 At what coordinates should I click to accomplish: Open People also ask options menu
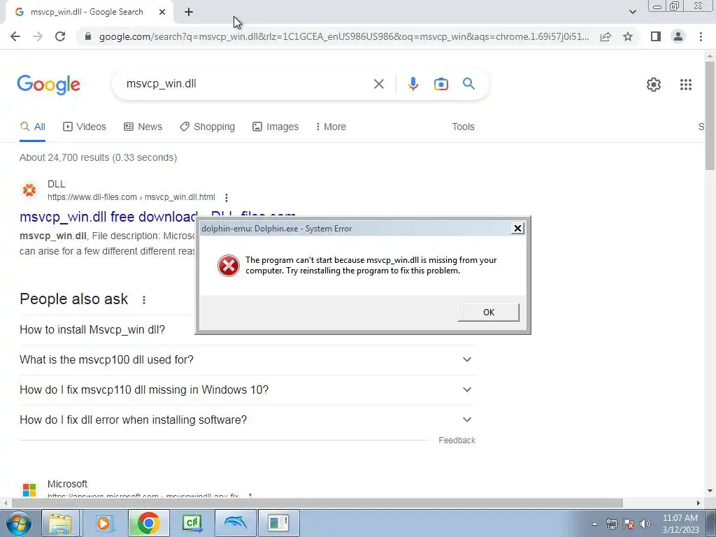144,299
